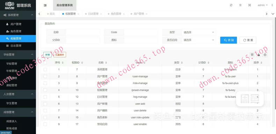The image size is (276, 134).
Task: Select the checkbox for /log-manage row
Action: click(x=45, y=97)
